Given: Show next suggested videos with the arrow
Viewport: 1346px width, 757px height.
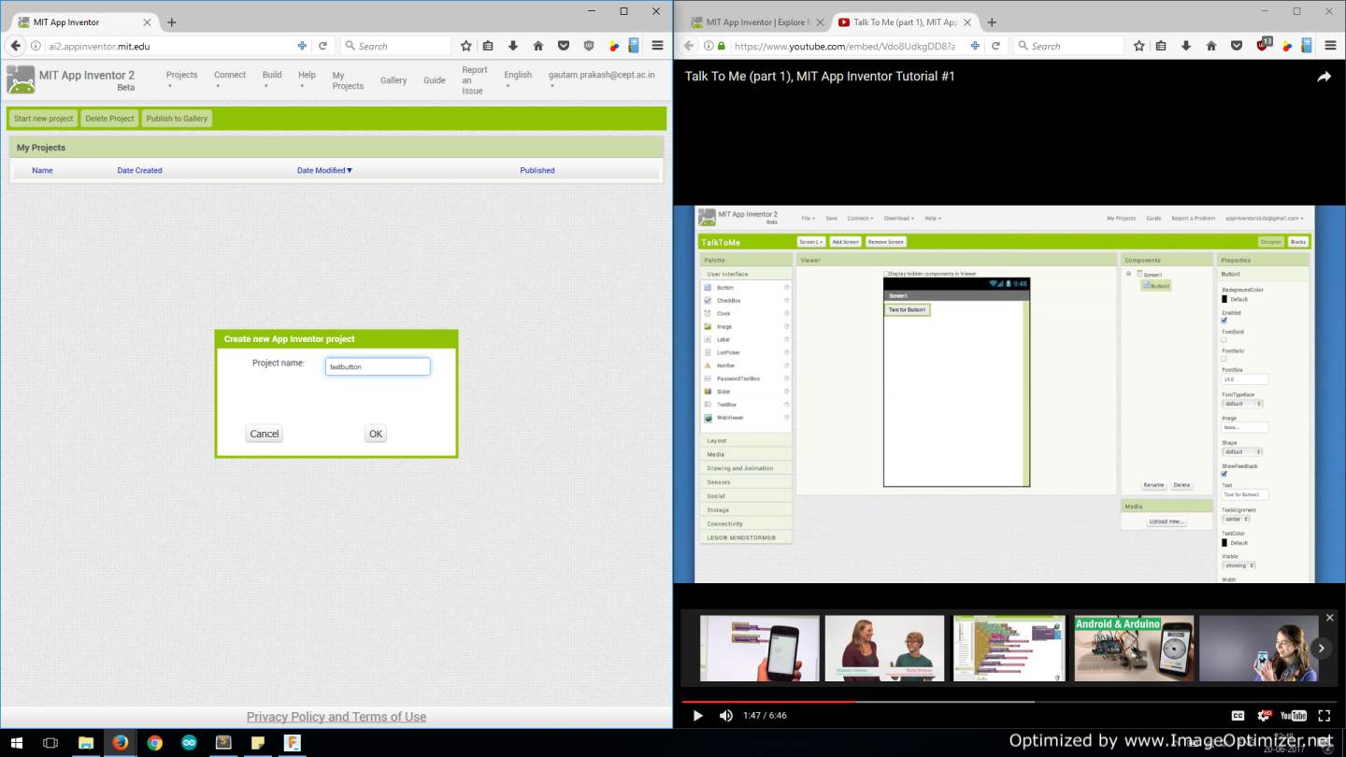Looking at the screenshot, I should [1321, 648].
